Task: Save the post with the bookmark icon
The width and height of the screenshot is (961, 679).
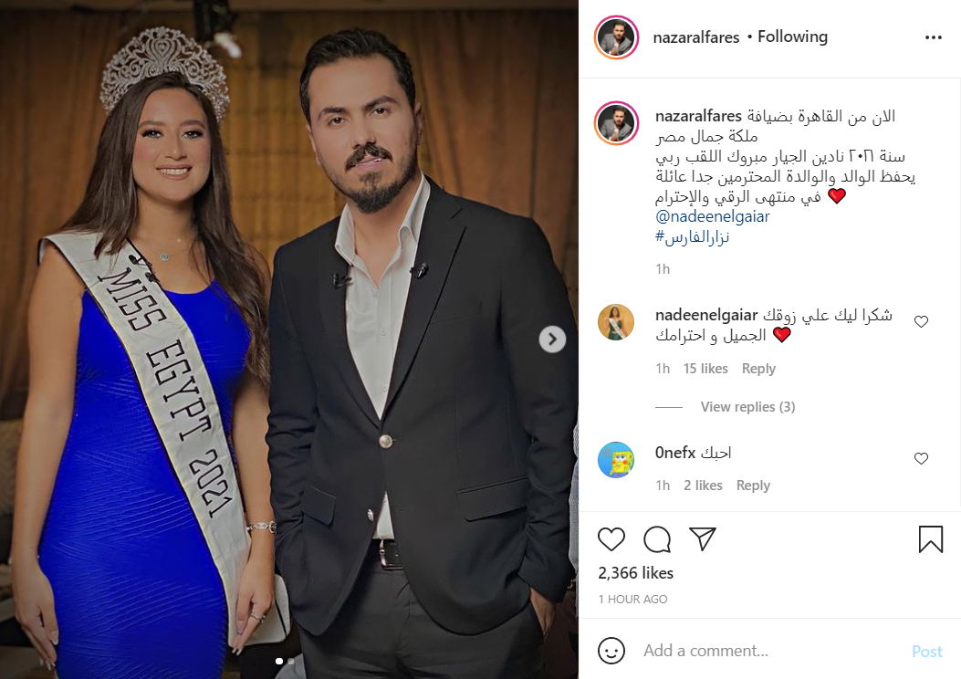Action: pyautogui.click(x=930, y=539)
